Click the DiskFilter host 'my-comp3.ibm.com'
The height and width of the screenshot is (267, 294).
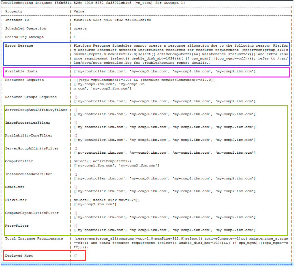tap(95, 204)
